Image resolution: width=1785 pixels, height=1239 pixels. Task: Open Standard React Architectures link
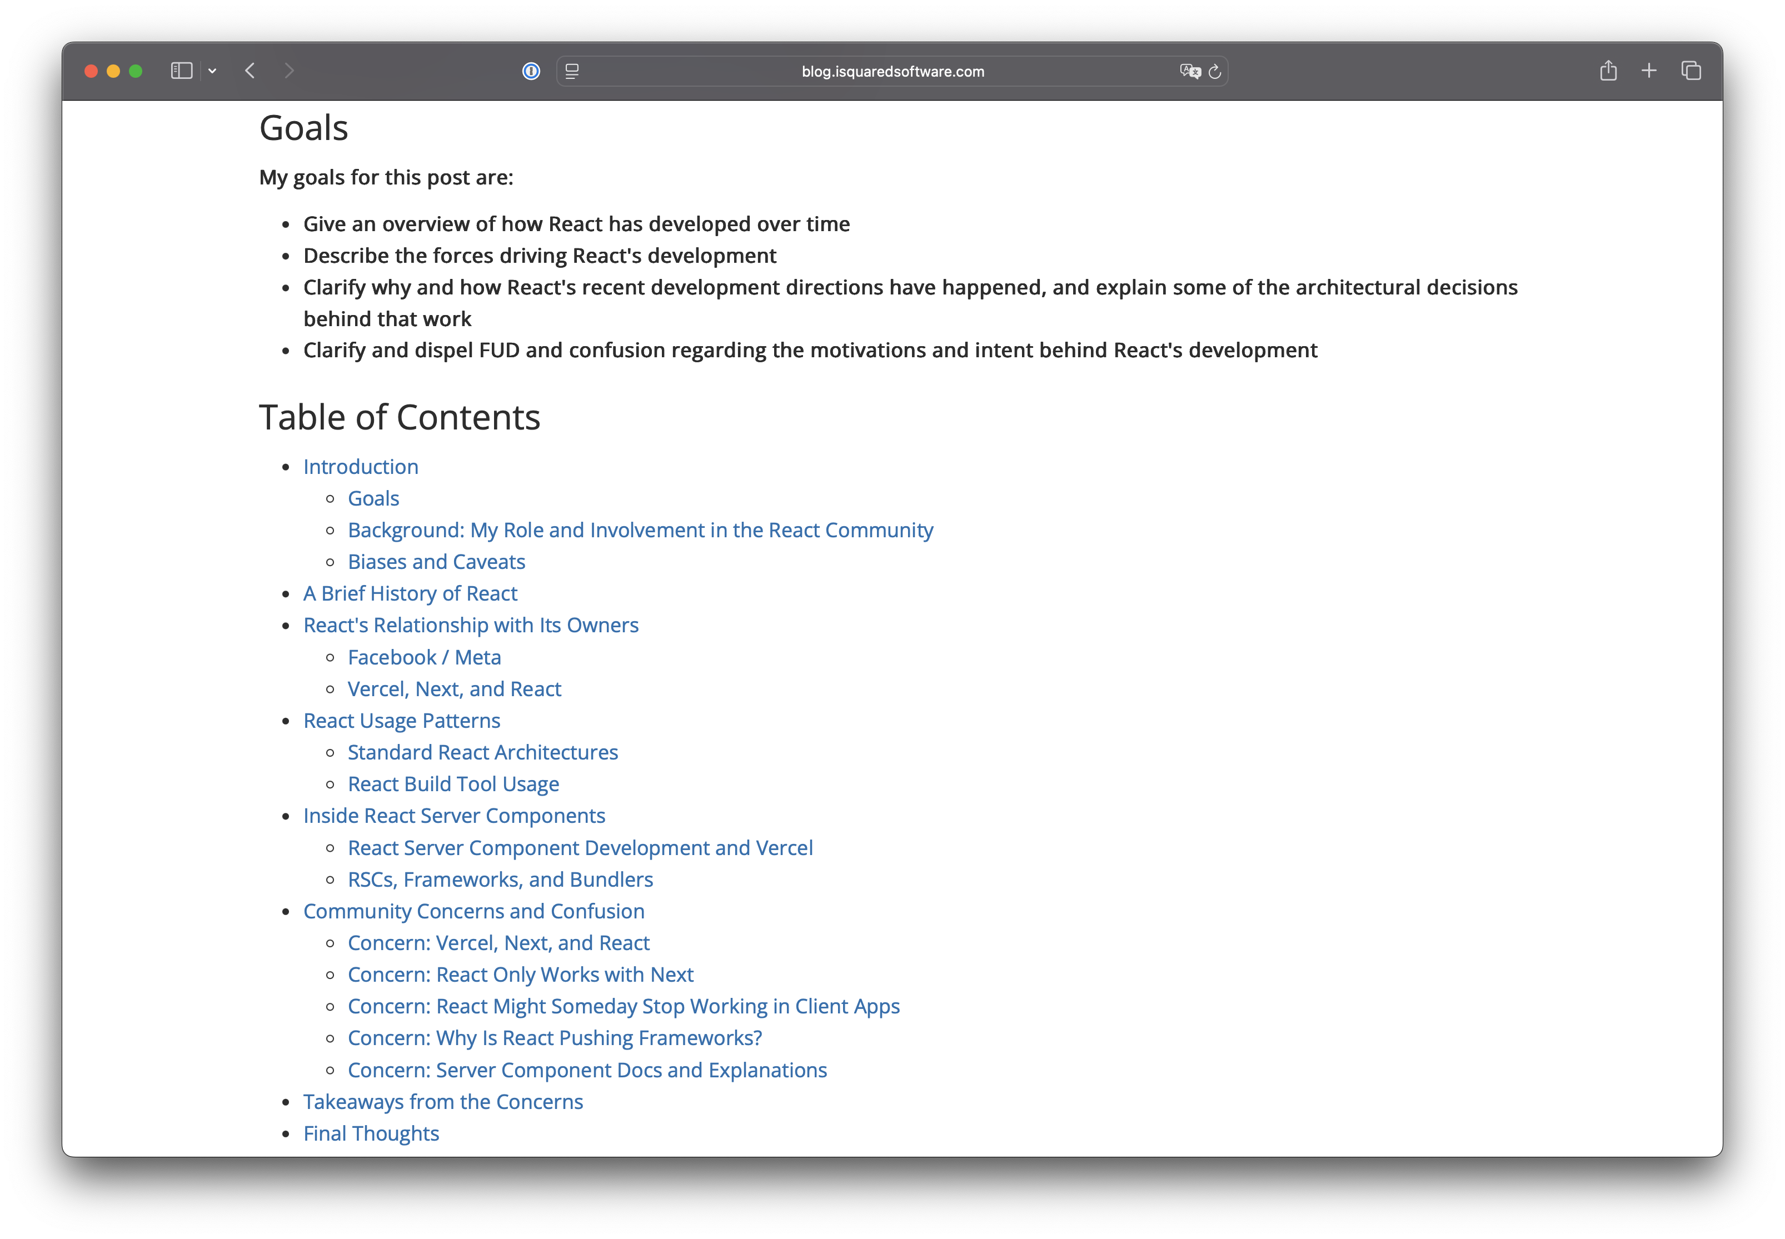click(x=483, y=753)
